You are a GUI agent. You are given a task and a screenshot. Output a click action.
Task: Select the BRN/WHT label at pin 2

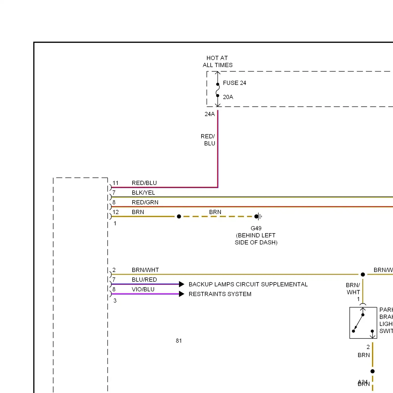pyautogui.click(x=145, y=270)
